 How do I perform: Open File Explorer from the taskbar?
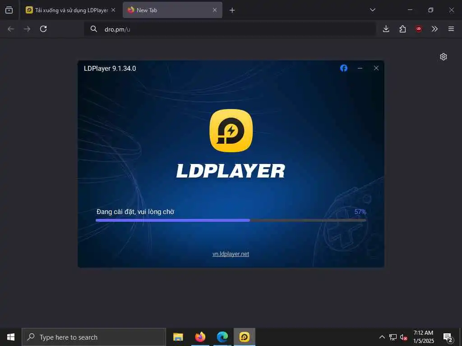pyautogui.click(x=178, y=337)
